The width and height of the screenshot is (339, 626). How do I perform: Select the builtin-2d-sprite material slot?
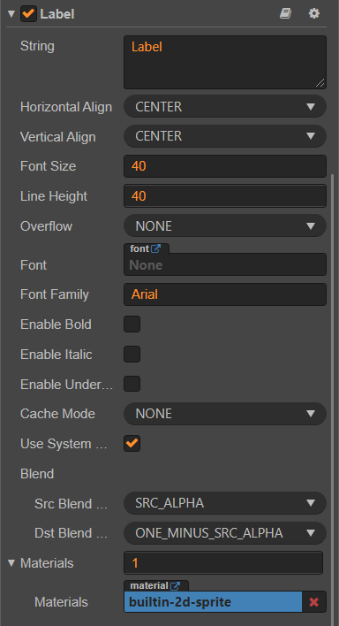coord(213,602)
